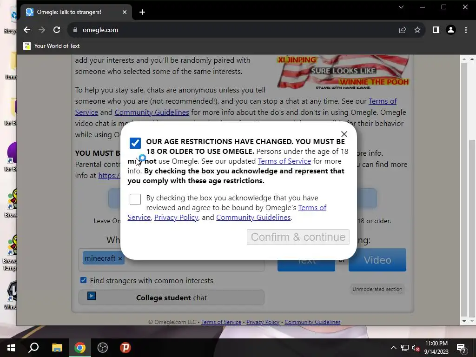Open the Your World of Text bookmark

pos(52,46)
